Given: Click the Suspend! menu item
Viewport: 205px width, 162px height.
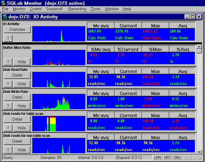Looking at the screenshot, I should point(54,9).
